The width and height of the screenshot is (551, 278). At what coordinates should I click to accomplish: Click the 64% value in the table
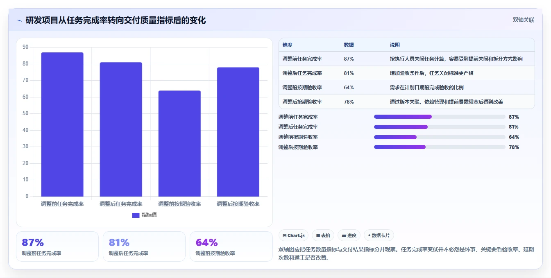tap(349, 88)
